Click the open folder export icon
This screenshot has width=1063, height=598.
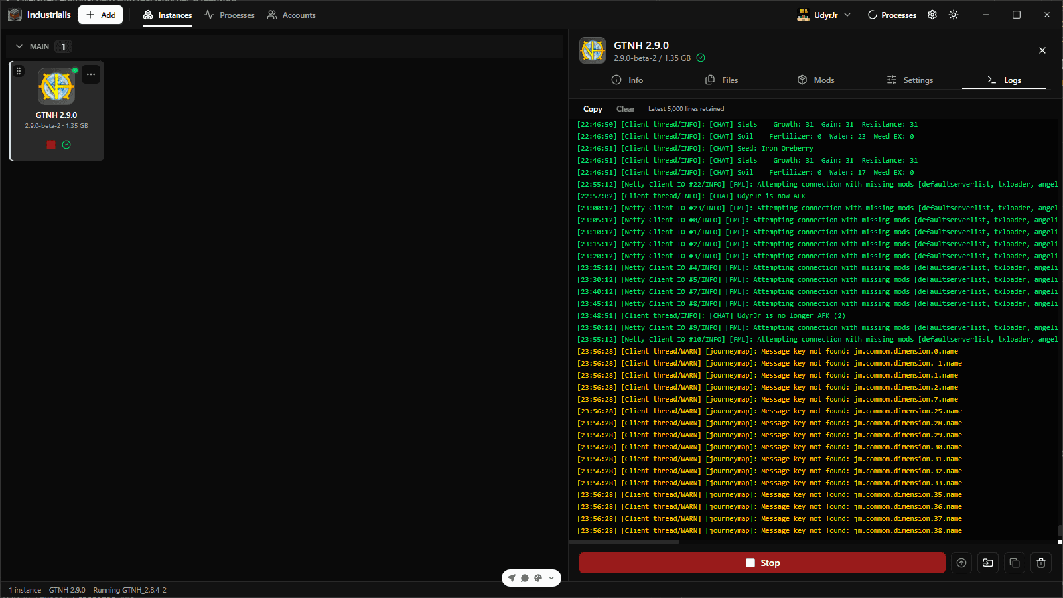pos(988,563)
